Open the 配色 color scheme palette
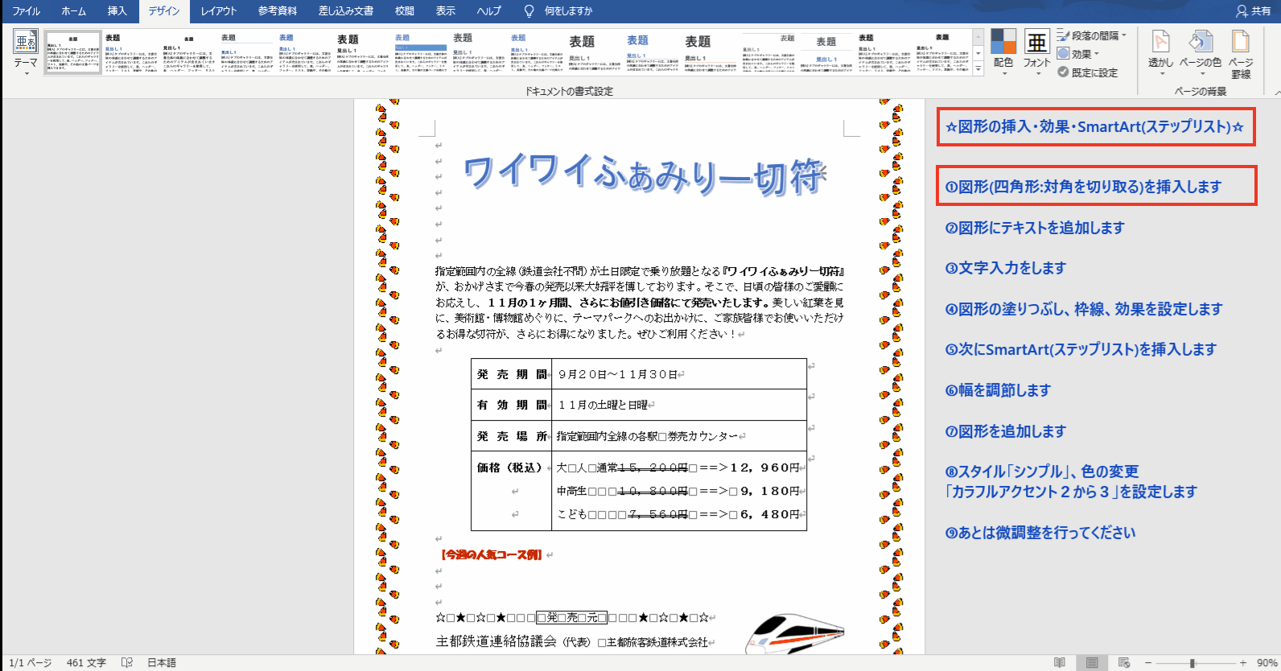The width and height of the screenshot is (1281, 671). point(1003,50)
